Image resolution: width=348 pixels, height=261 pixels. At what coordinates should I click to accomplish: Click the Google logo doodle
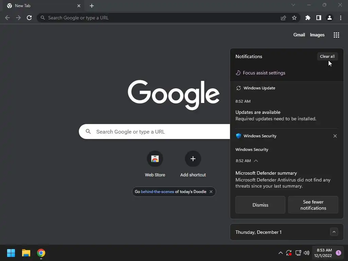[x=174, y=95]
